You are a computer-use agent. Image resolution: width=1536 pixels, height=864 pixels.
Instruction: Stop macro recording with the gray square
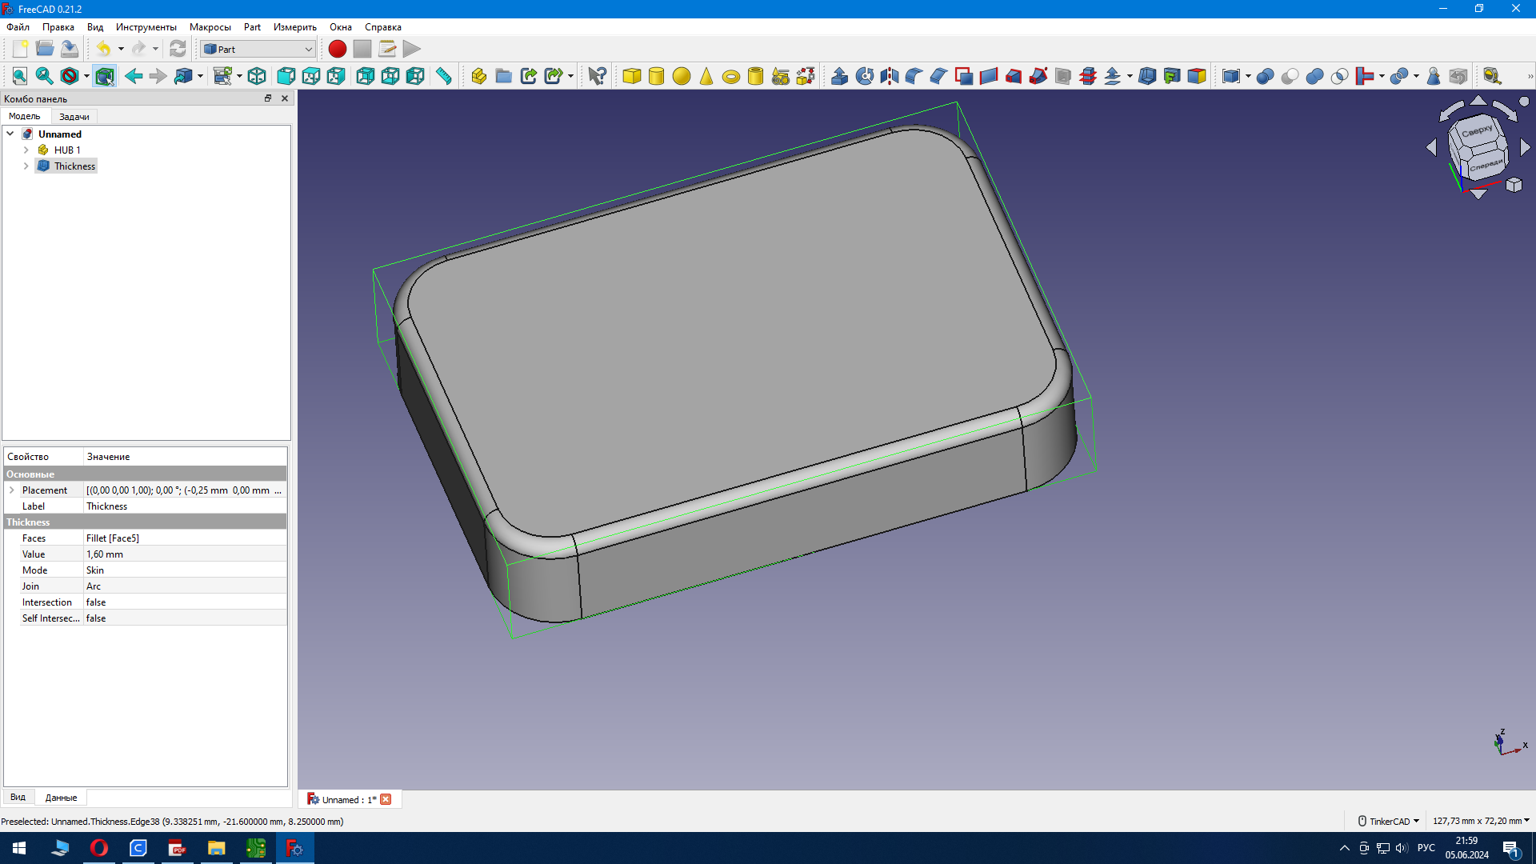point(362,49)
